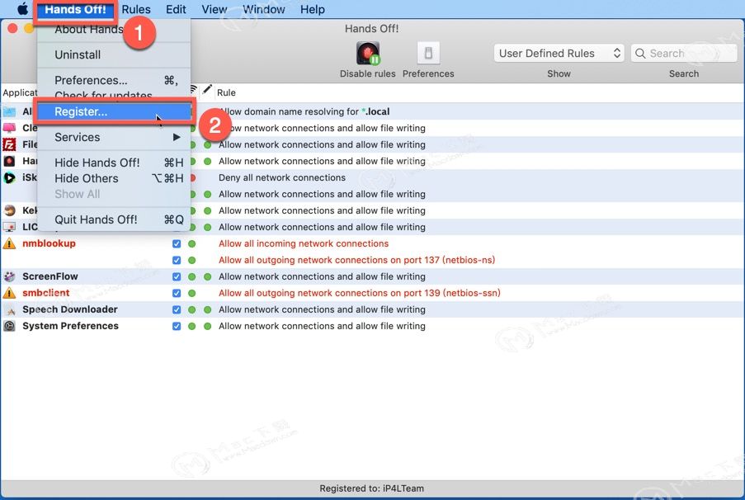The image size is (745, 500).
Task: Select the System Preferences application name
Action: (x=70, y=326)
